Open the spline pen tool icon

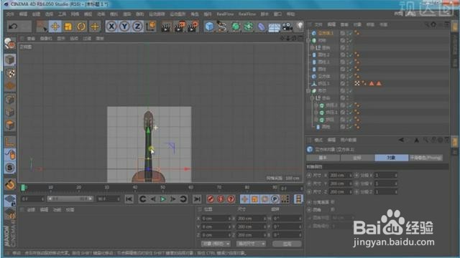tap(222, 27)
